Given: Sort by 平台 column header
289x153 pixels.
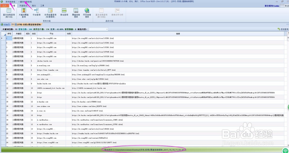Looking at the screenshot, I should (51, 34).
